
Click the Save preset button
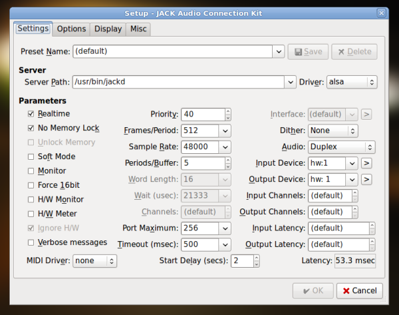point(308,52)
